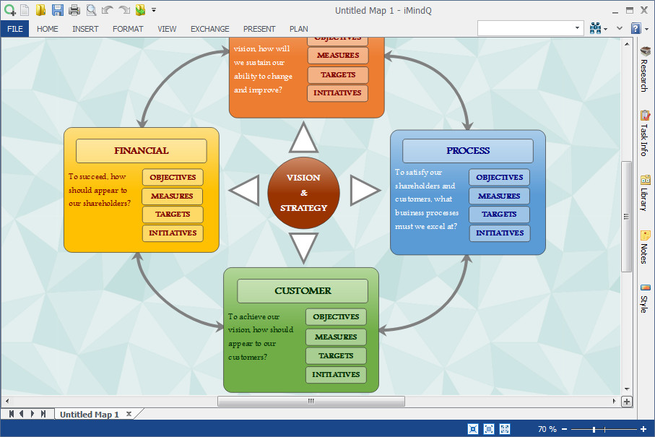This screenshot has height=437, width=655.
Task: Click TARGETS in the CUSTOMER box
Action: pos(336,355)
